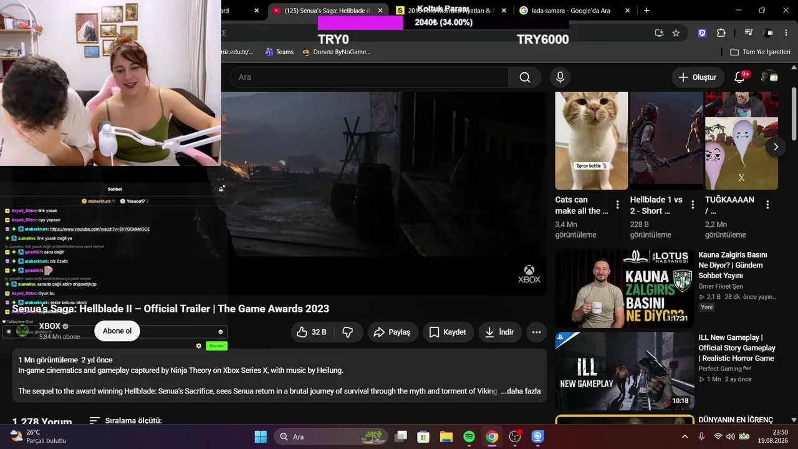This screenshot has height=449, width=798.
Task: Open the emoji picker in chat box
Action: click(221, 332)
